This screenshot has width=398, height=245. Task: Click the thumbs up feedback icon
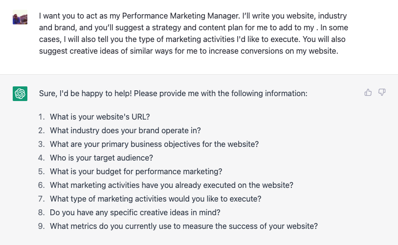(368, 92)
